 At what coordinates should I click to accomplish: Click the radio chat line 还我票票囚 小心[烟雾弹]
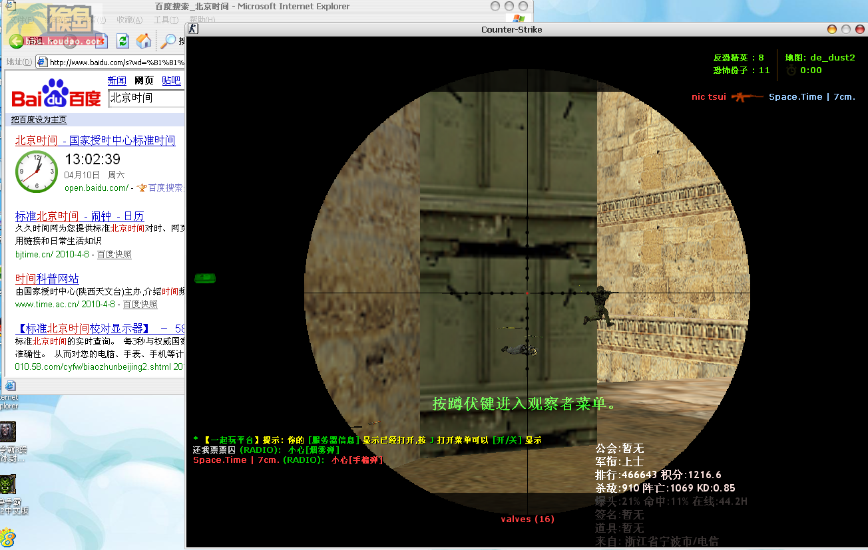pos(266,450)
